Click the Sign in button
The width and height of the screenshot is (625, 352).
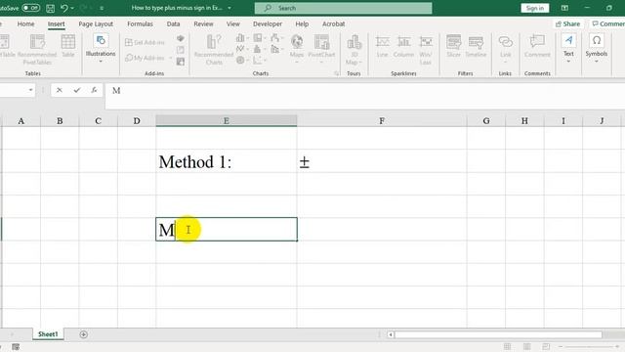534,8
